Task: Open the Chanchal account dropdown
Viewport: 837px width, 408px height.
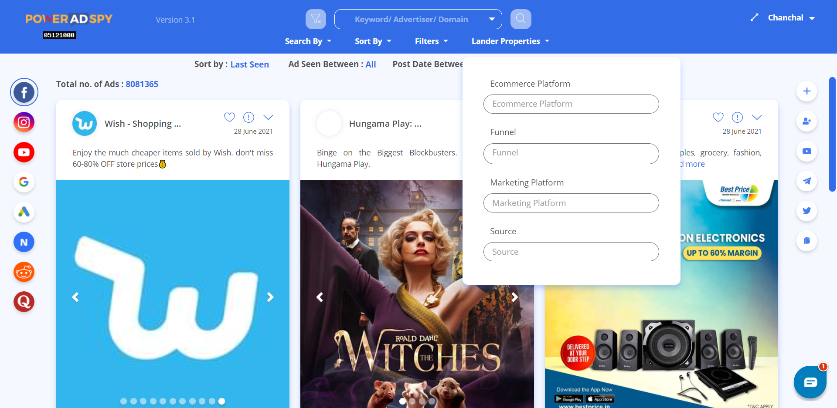Action: pos(791,18)
